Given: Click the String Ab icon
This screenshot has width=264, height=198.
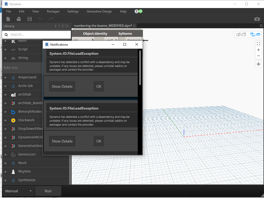Looking at the screenshot, I should (x=13, y=58).
